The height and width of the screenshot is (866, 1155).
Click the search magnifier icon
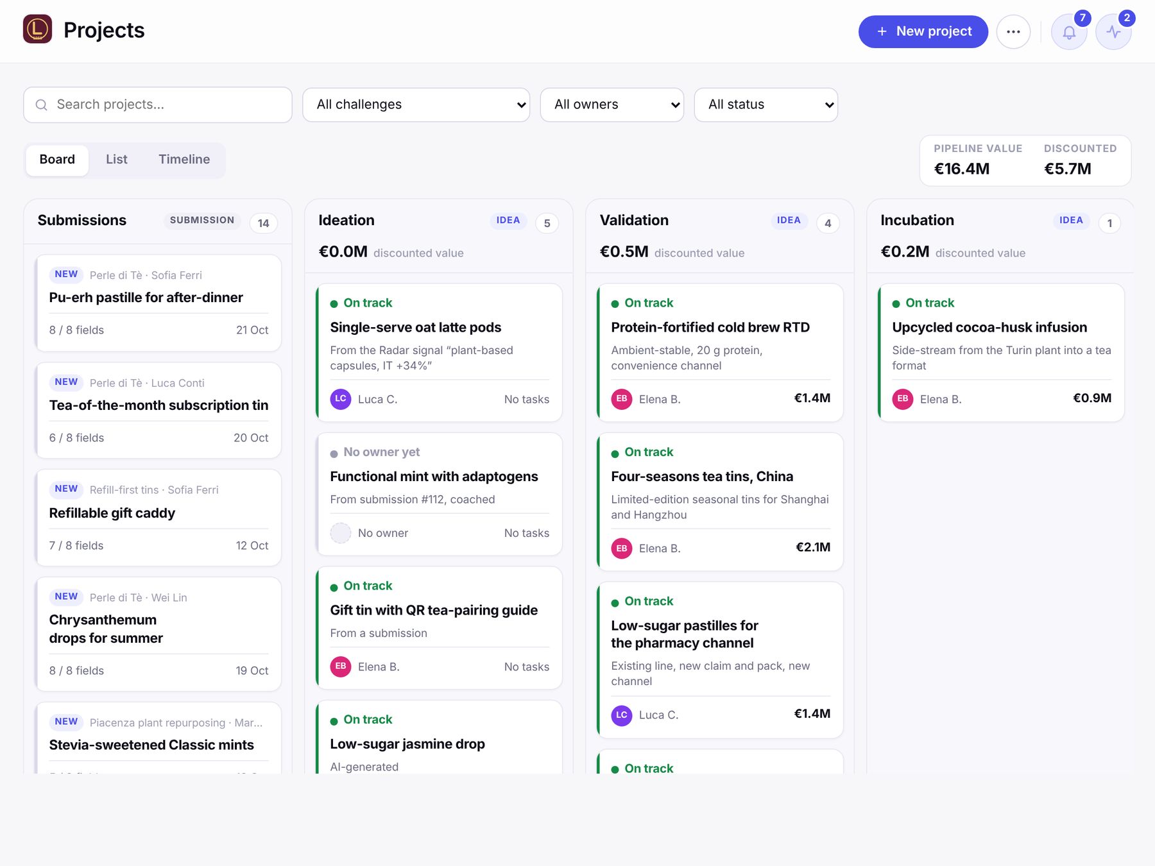[42, 105]
